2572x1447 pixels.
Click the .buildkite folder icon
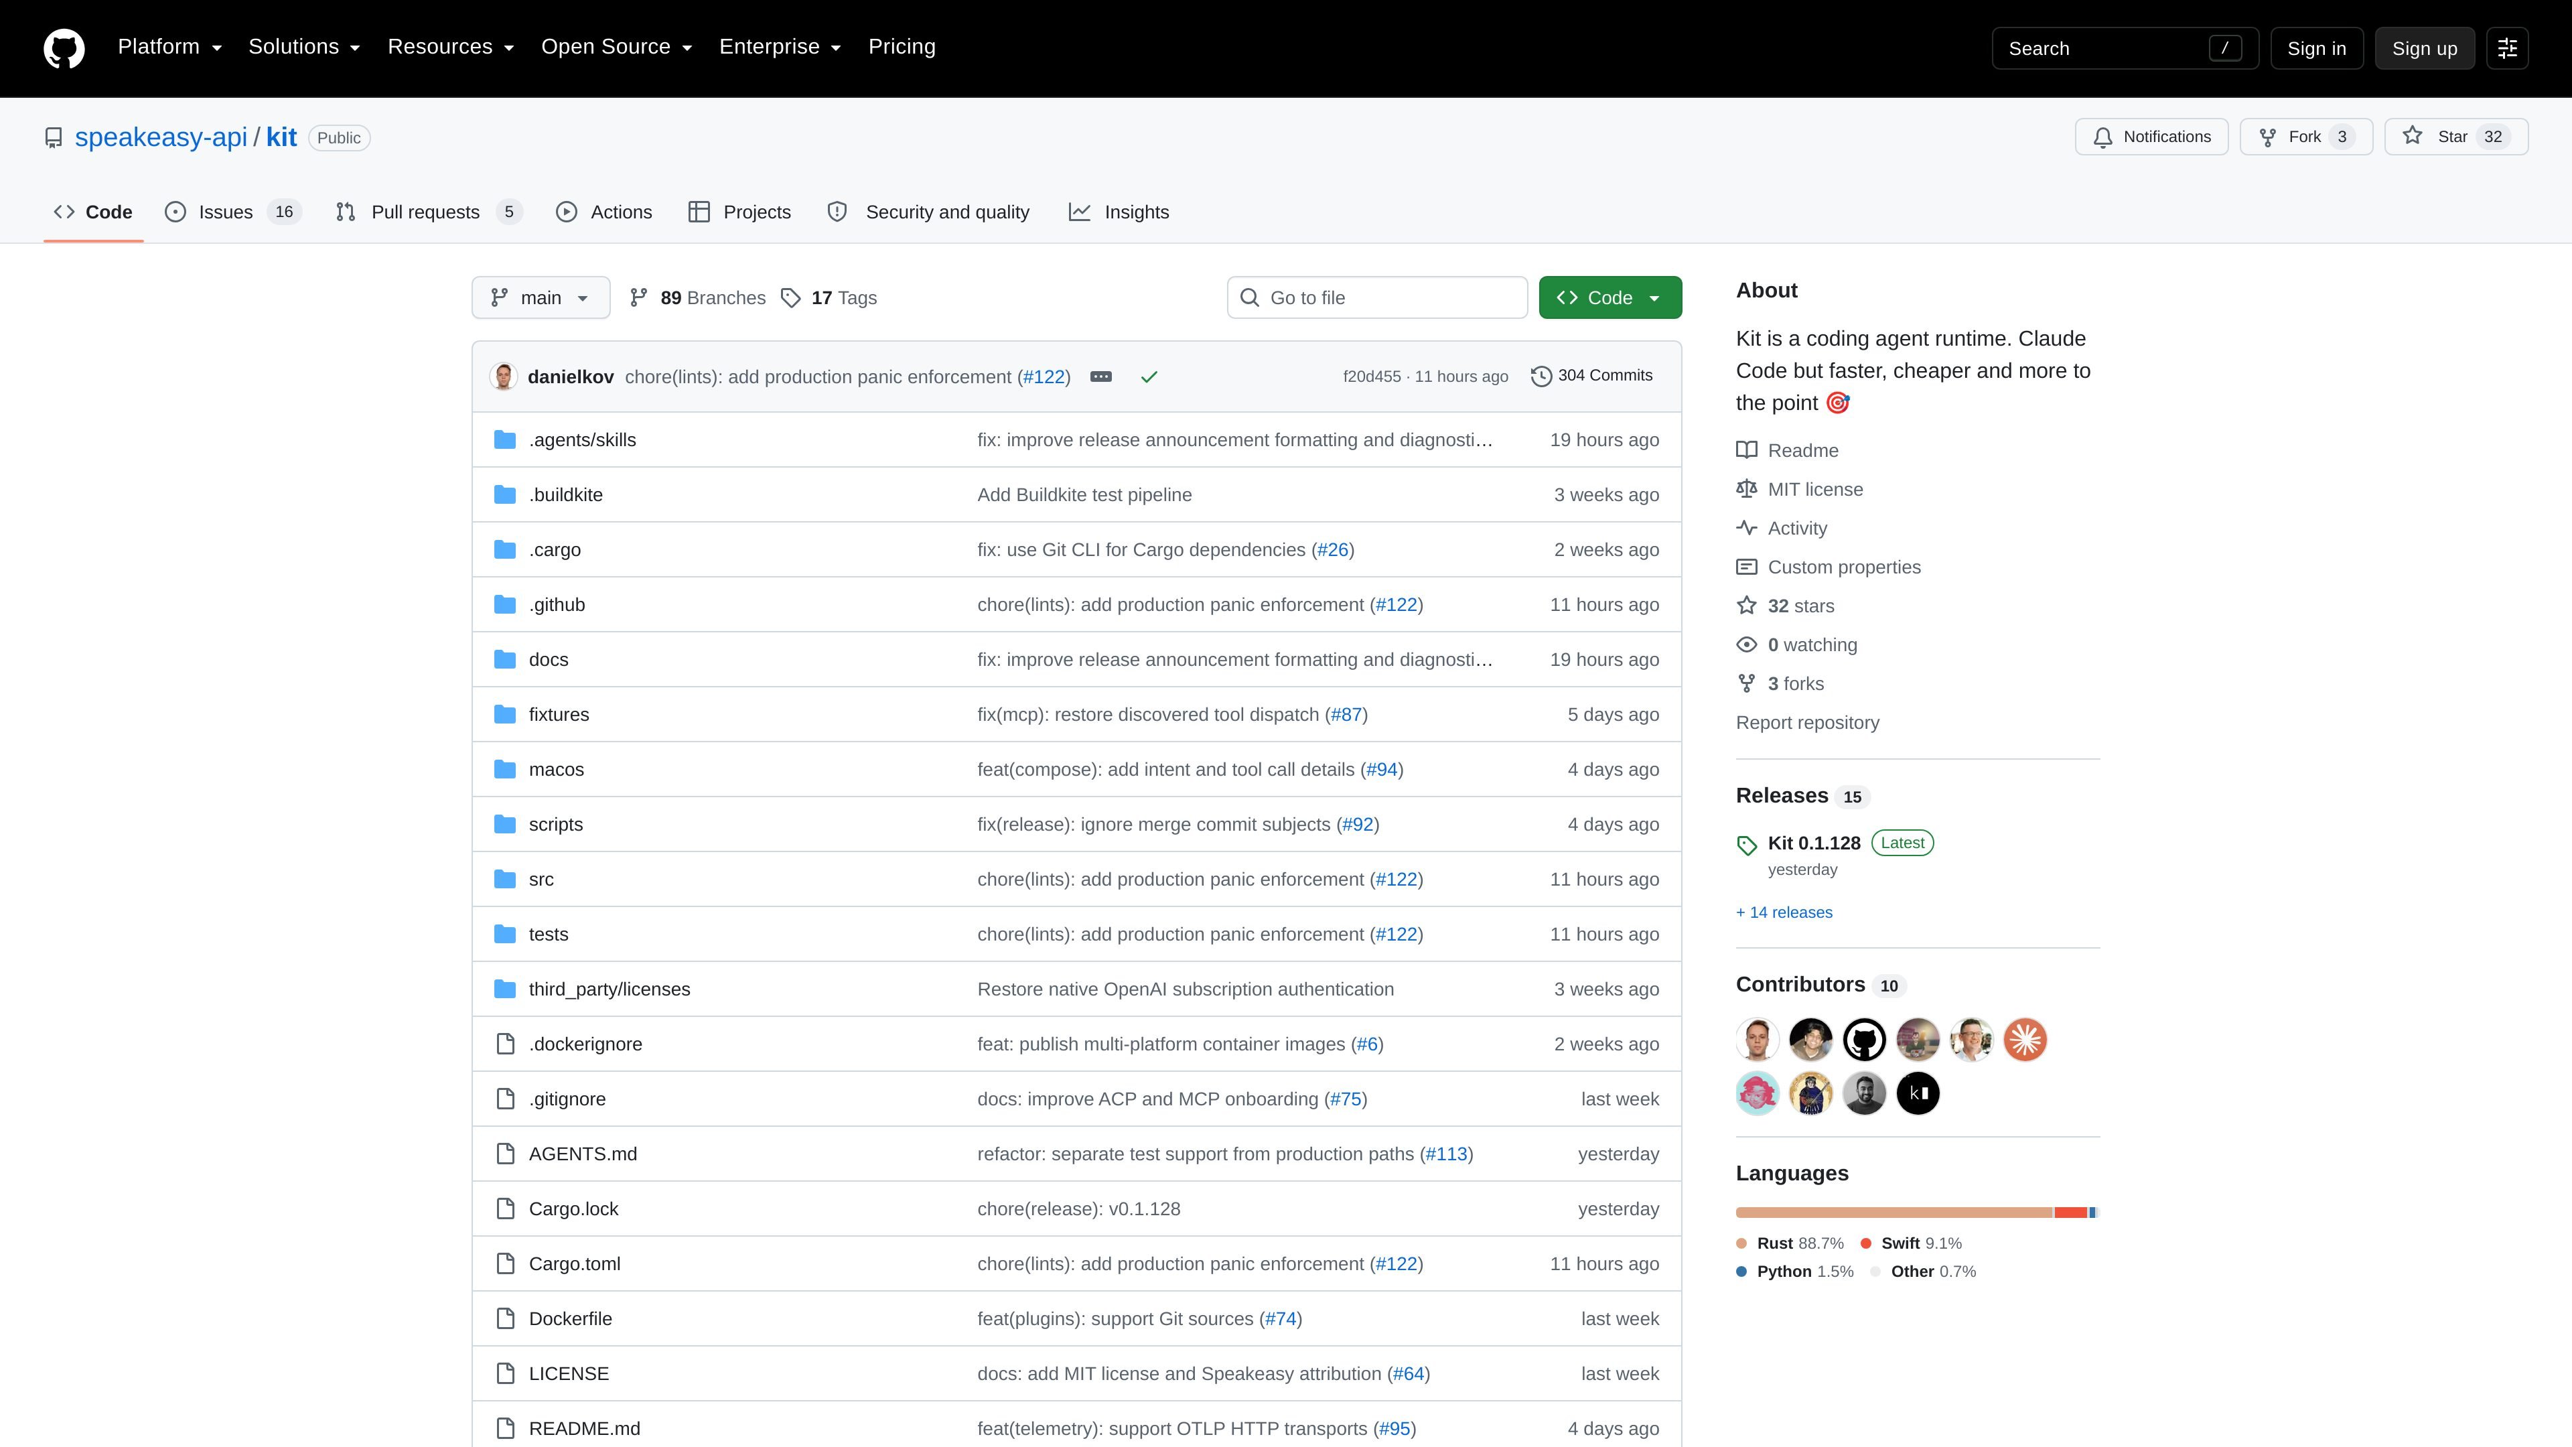point(505,494)
